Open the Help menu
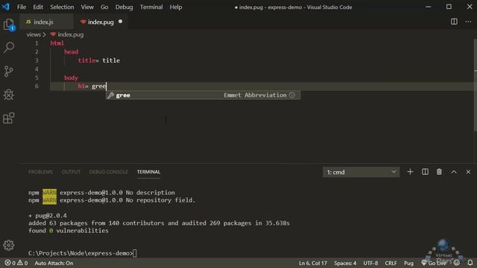This screenshot has width=477, height=268. pos(176,7)
